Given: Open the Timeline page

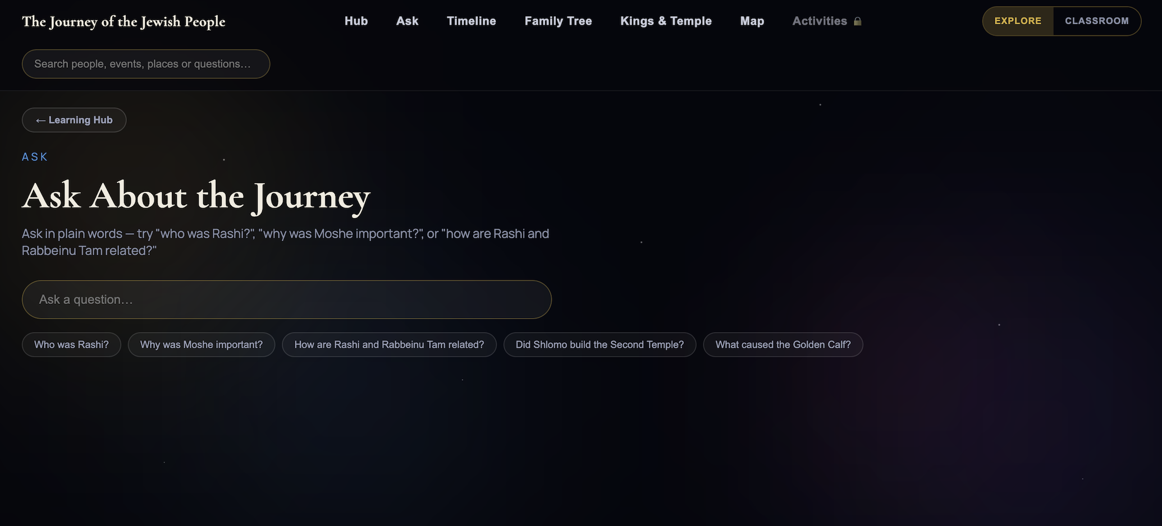Looking at the screenshot, I should (472, 21).
